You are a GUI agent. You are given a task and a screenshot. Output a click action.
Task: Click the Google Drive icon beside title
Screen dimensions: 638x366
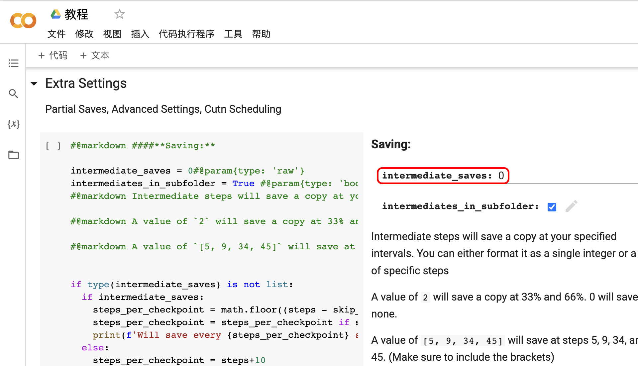[x=55, y=14]
